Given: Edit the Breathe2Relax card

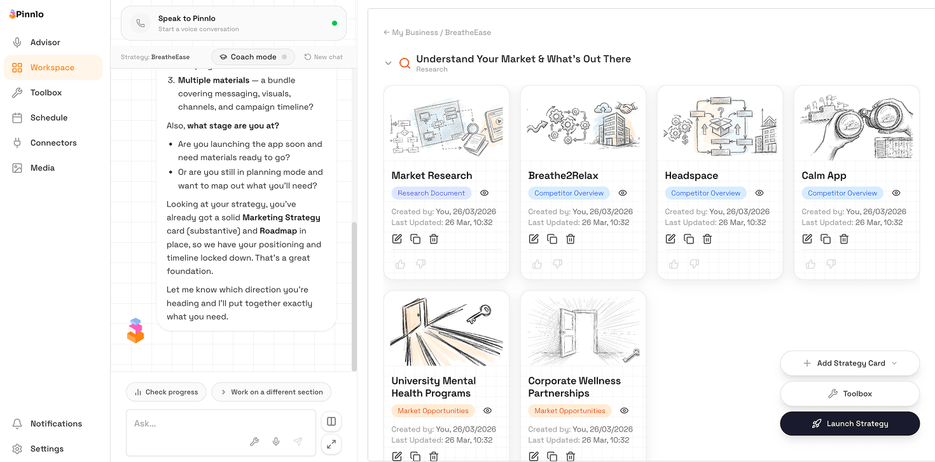Looking at the screenshot, I should coord(534,239).
